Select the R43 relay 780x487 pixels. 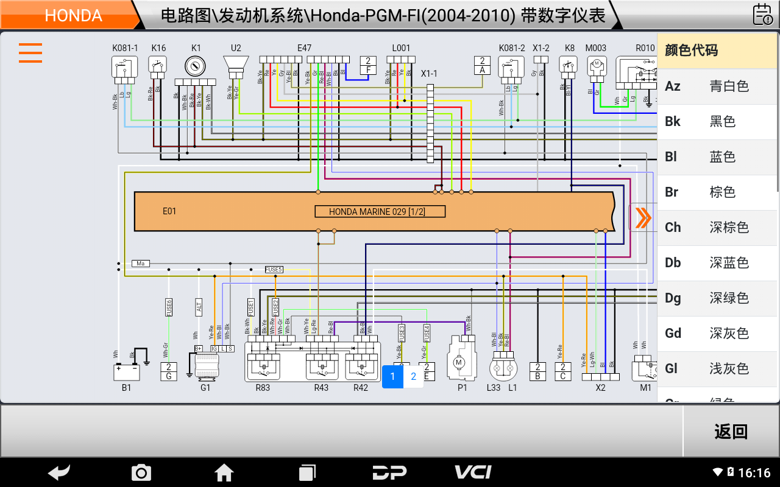tap(322, 367)
